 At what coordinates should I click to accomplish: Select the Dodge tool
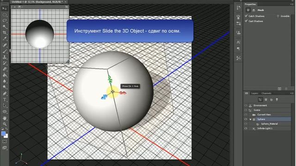(x=5, y=87)
